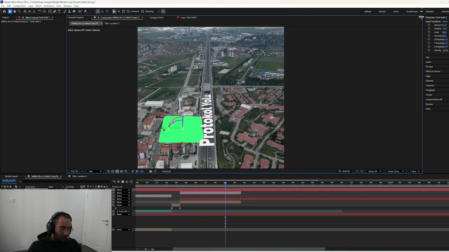Select the Puppet Pin tool
The width and height of the screenshot is (449, 252).
click(85, 11)
